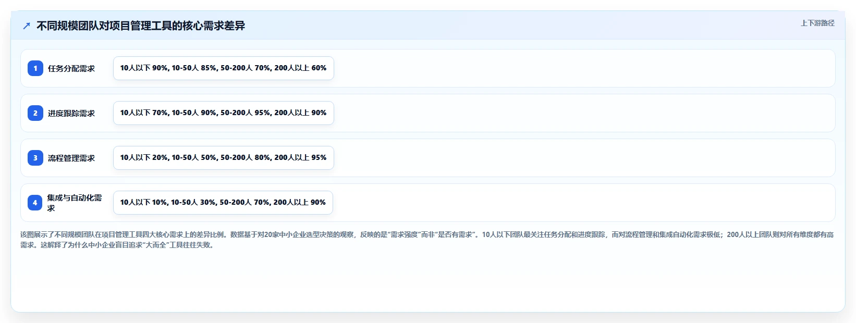This screenshot has width=856, height=323.
Task: Click the box starting with 10人以下 10%
Action: point(223,203)
